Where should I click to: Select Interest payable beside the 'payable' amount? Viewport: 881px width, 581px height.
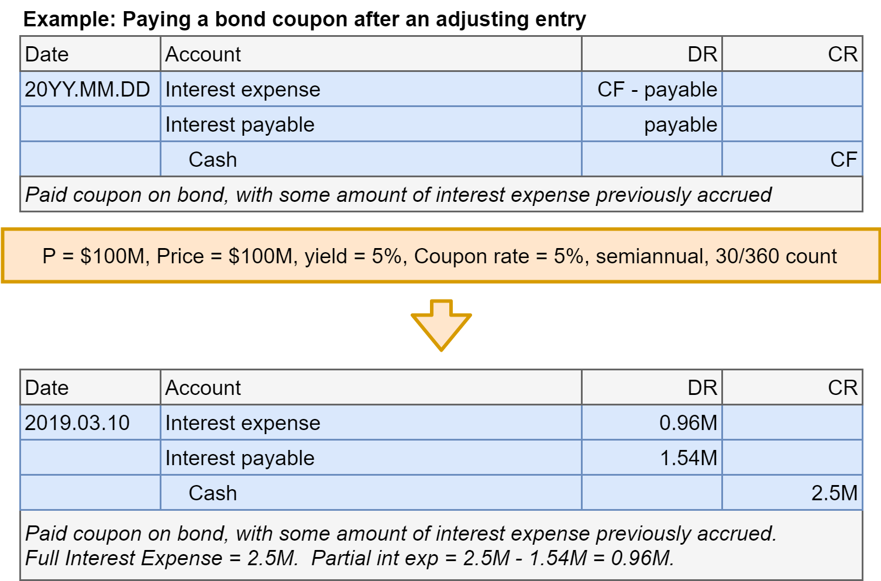pos(240,125)
